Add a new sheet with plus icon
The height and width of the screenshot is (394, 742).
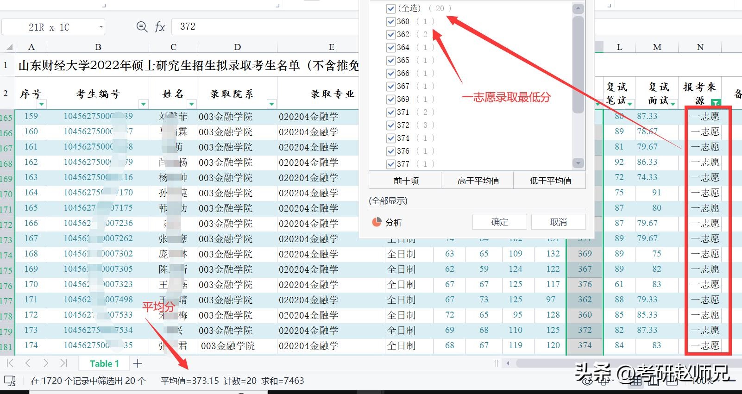pyautogui.click(x=138, y=363)
